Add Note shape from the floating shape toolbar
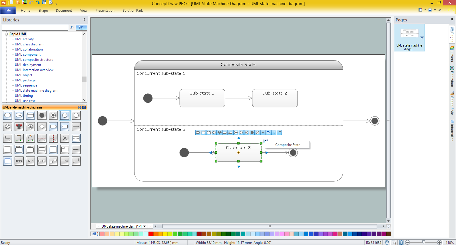Viewport: 456px width, 245px height. click(x=268, y=132)
